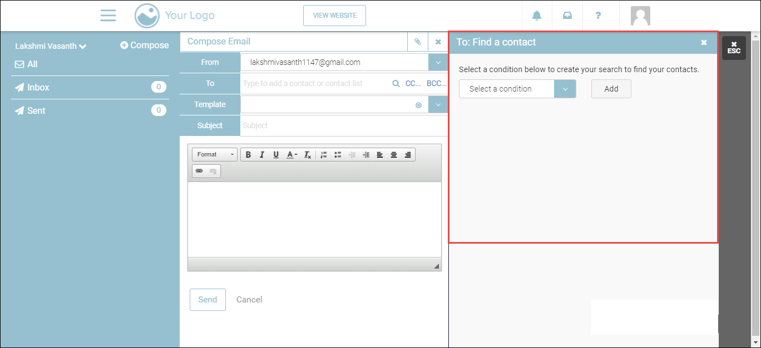This screenshot has width=761, height=348.
Task: Toggle bold formatting in the editor
Action: [248, 155]
